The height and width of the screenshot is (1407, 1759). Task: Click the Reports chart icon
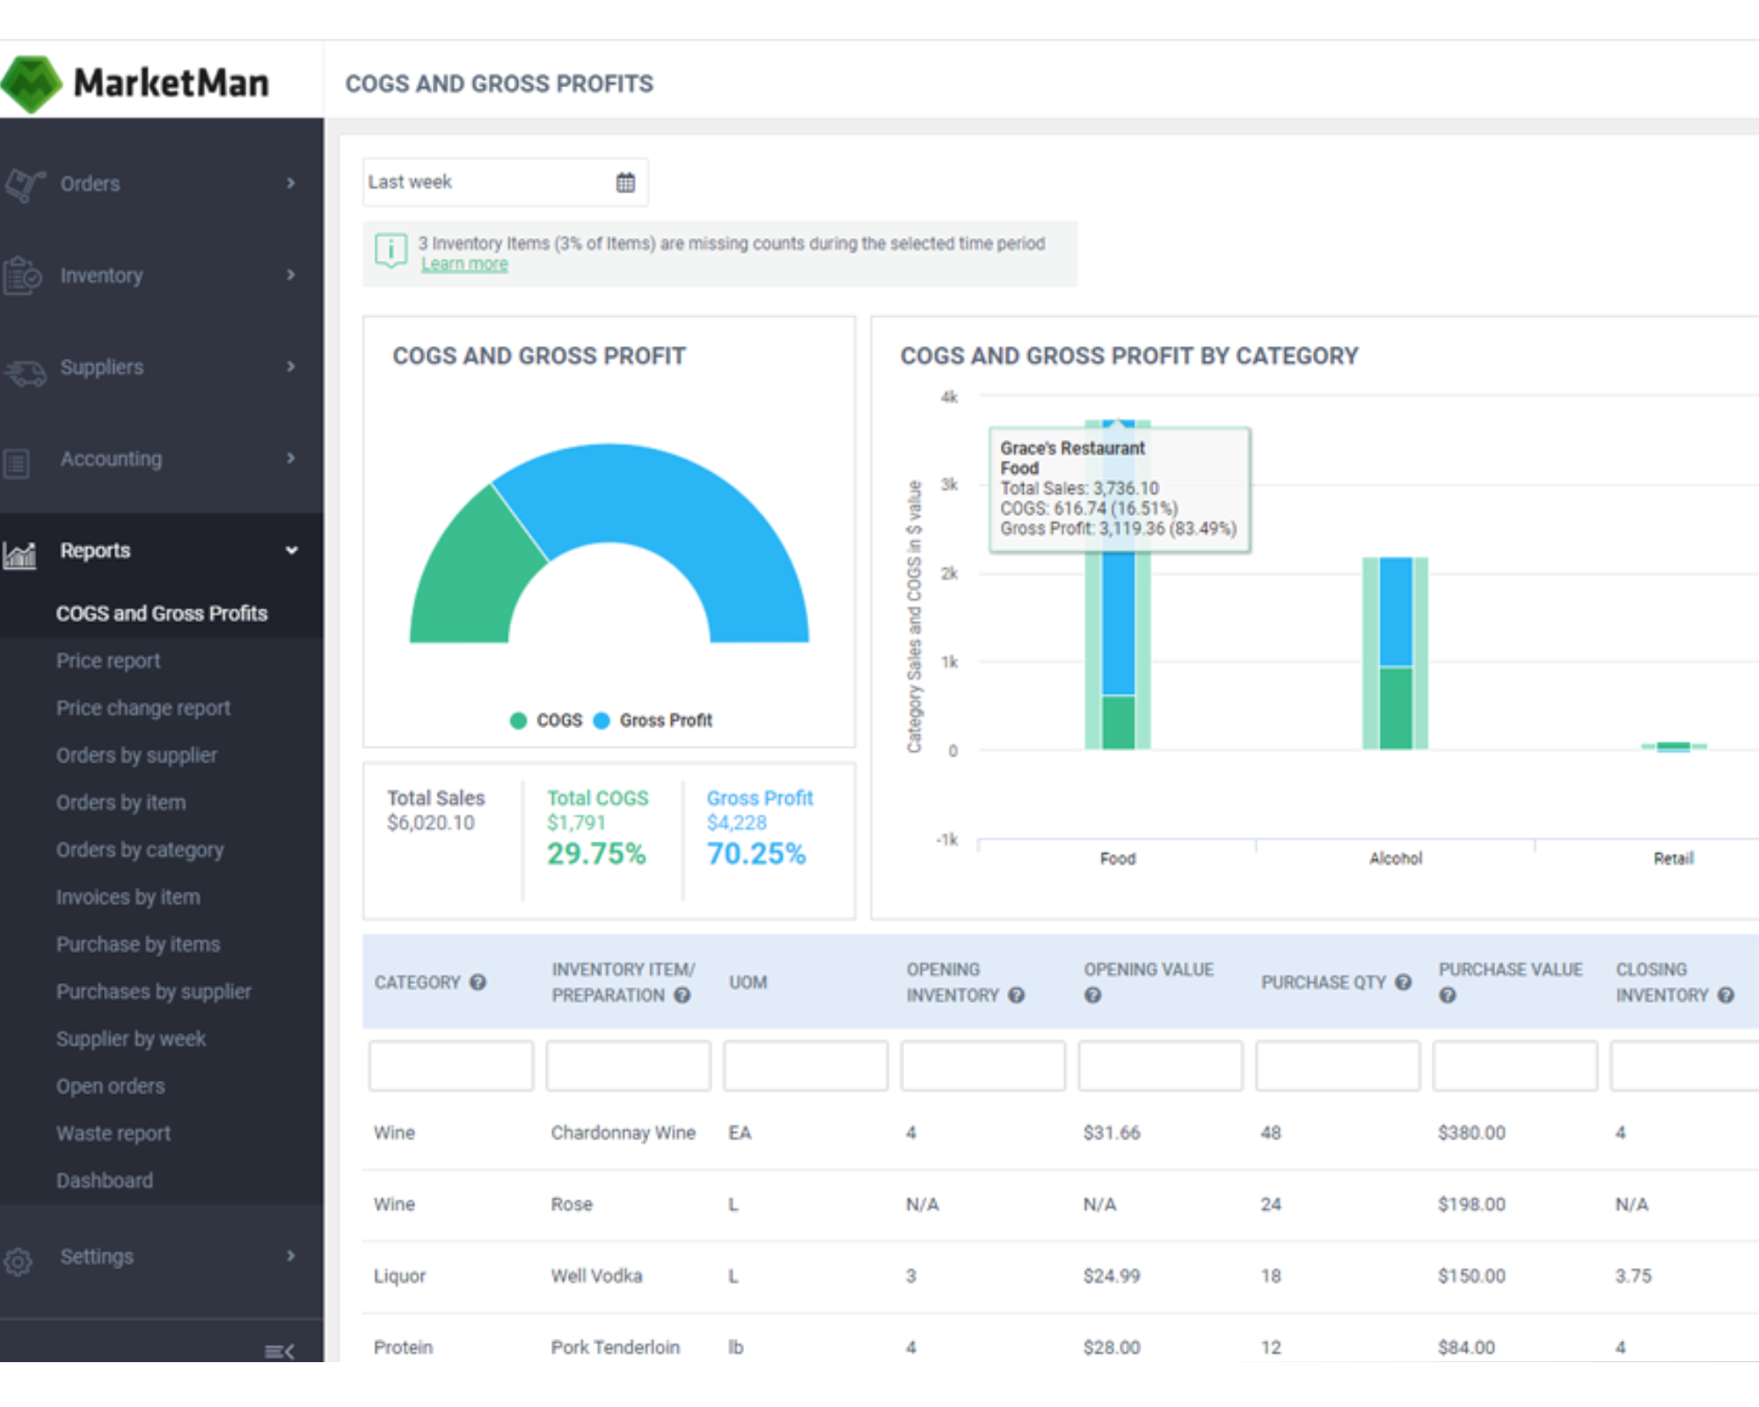point(19,554)
